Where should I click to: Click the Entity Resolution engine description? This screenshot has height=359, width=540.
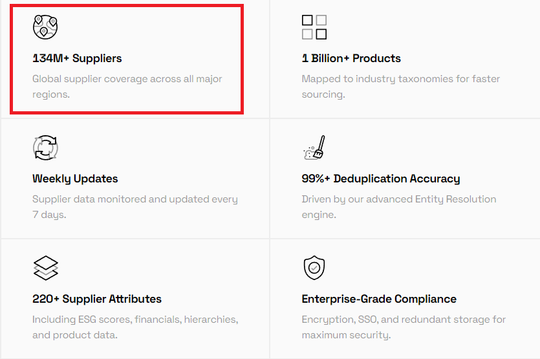click(x=399, y=207)
